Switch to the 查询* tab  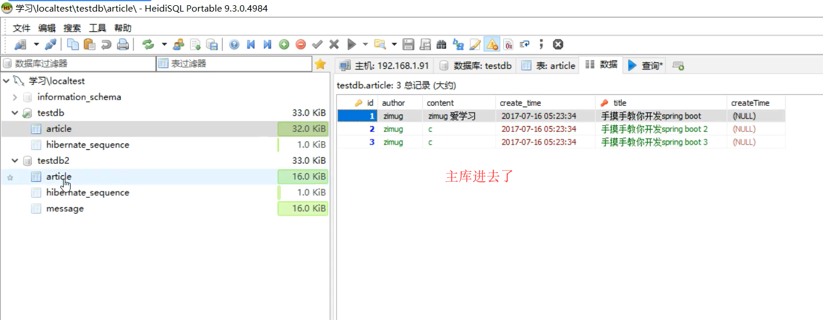point(646,65)
